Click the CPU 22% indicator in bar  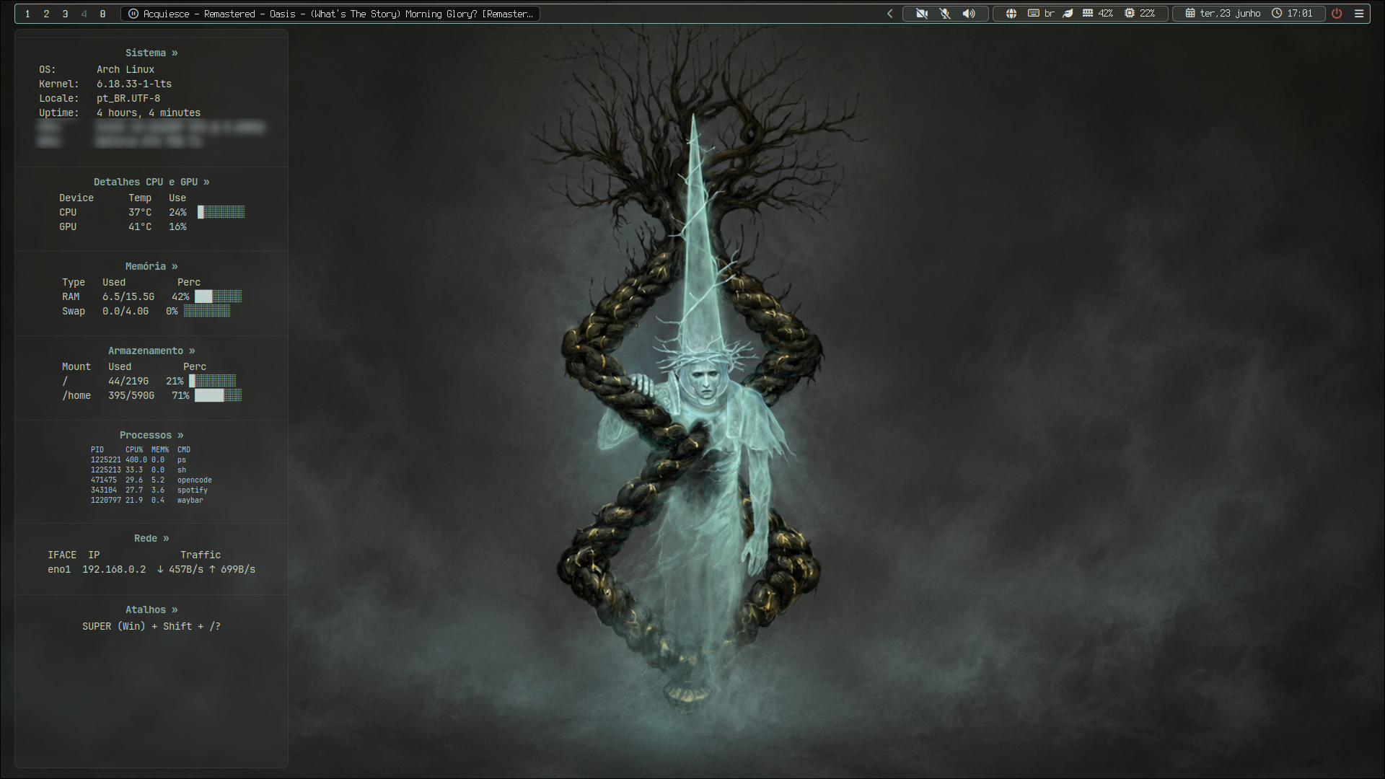tap(1140, 14)
